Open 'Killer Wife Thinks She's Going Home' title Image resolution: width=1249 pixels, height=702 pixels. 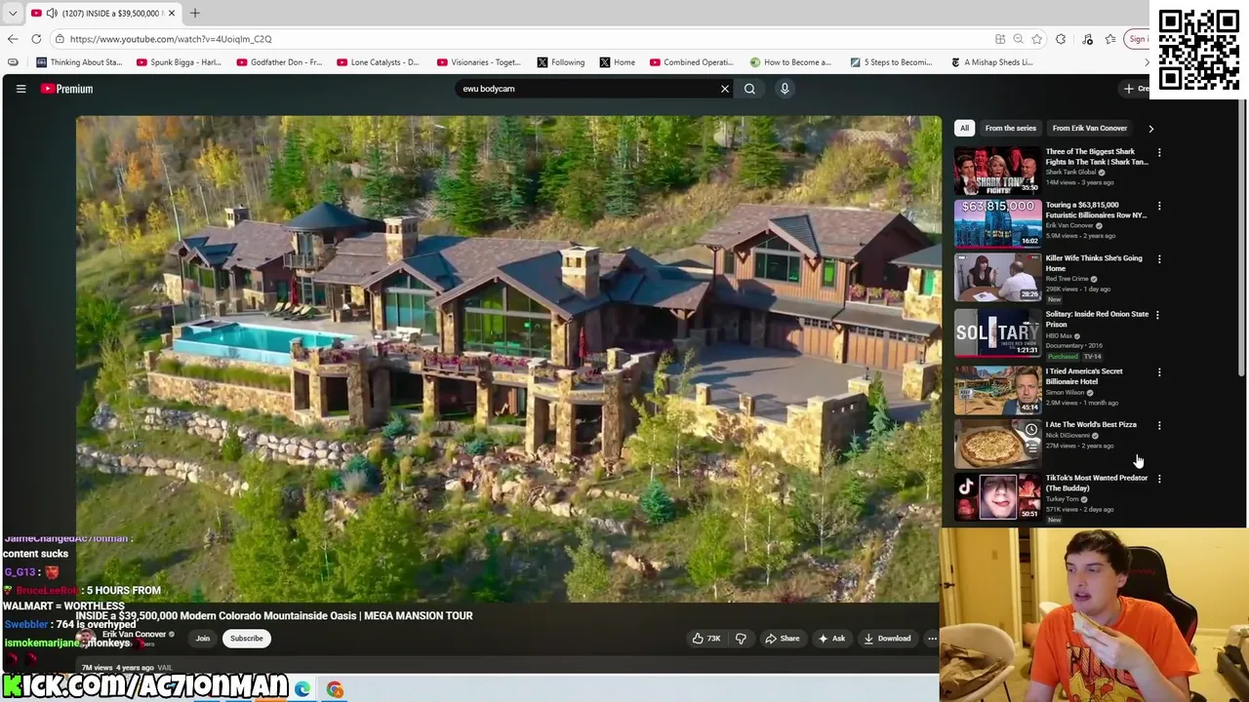pyautogui.click(x=1094, y=263)
